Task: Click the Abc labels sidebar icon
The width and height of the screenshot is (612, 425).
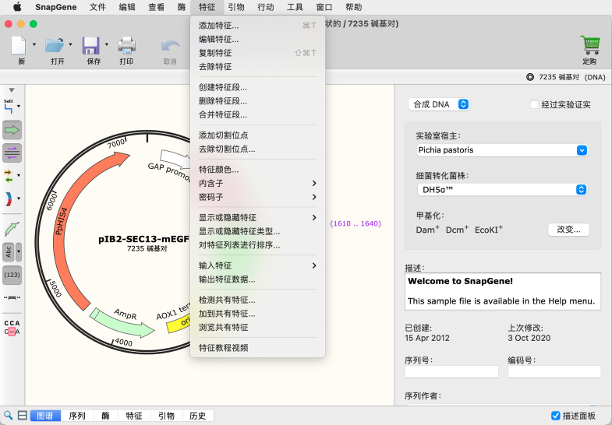Action: click(9, 252)
